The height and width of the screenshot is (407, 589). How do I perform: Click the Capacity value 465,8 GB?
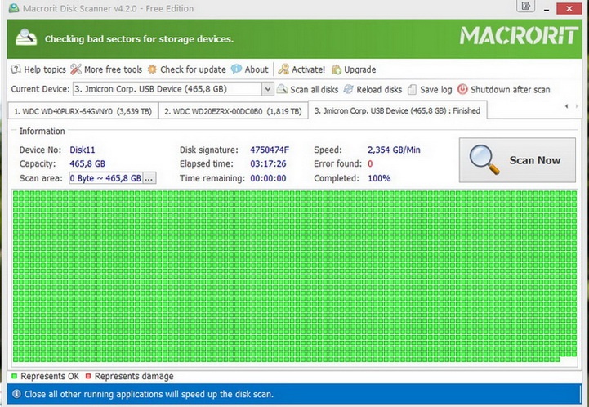point(87,163)
